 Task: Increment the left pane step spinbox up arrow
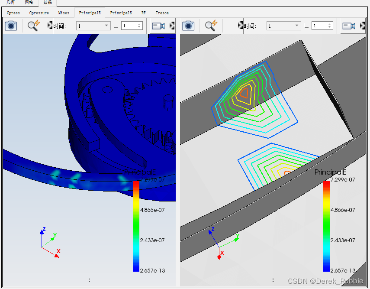(x=139, y=24)
